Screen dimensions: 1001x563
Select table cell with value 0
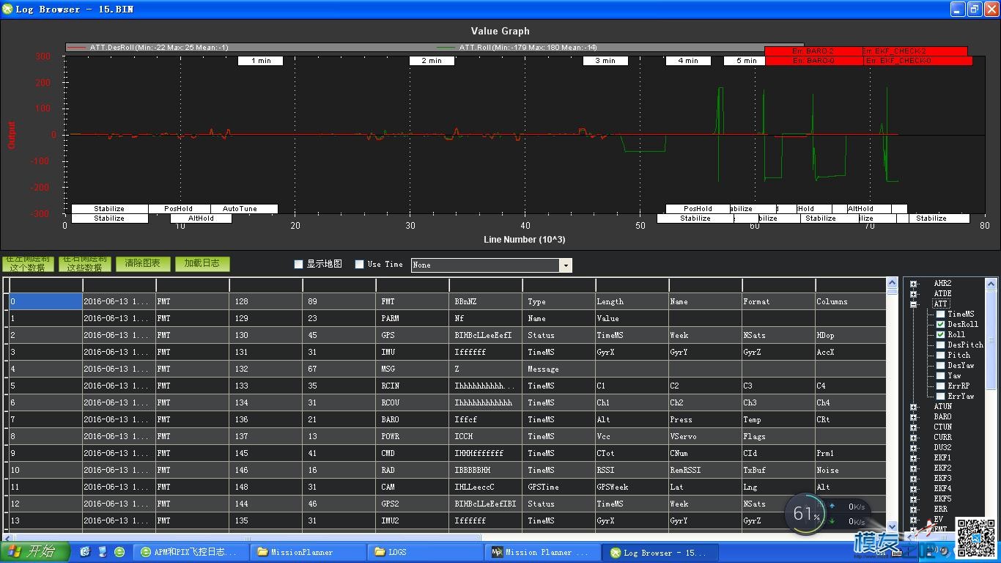coord(45,301)
